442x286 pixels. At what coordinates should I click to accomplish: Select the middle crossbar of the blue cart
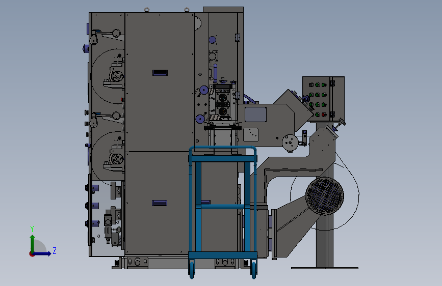click(223, 207)
